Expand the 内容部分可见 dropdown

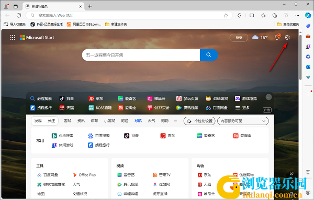pyautogui.click(x=243, y=121)
